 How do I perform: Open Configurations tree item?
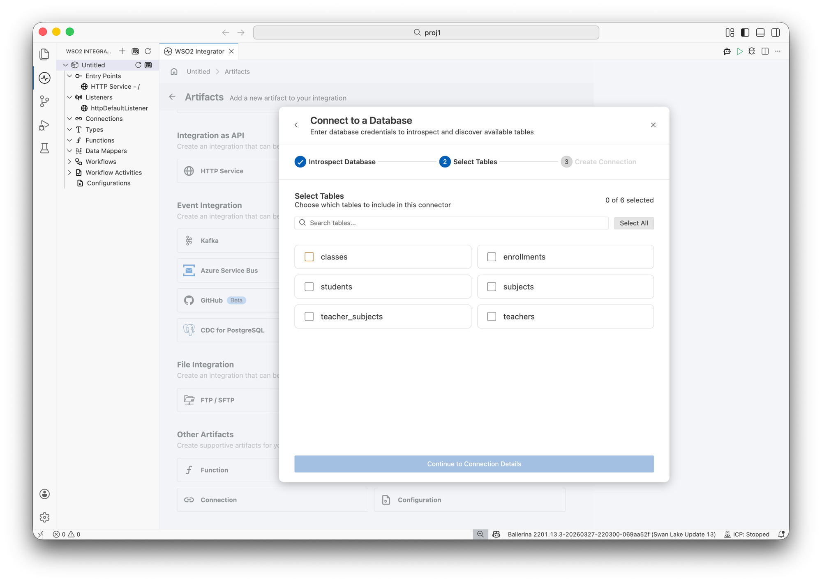click(x=104, y=183)
